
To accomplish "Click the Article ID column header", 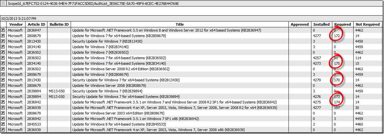I will click(x=36, y=24).
